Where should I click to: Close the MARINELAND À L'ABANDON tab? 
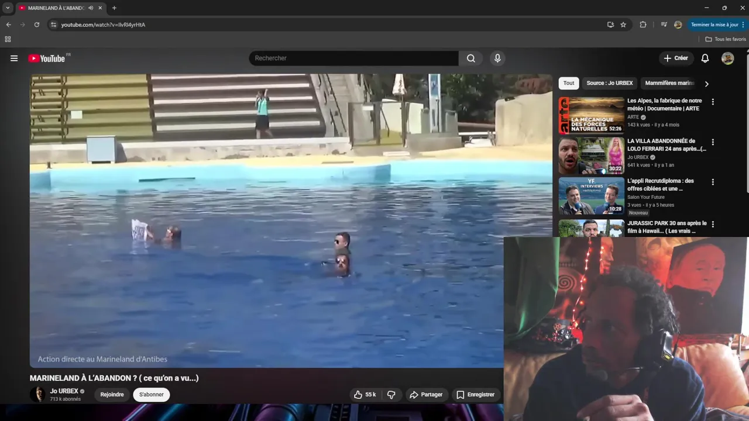(101, 8)
